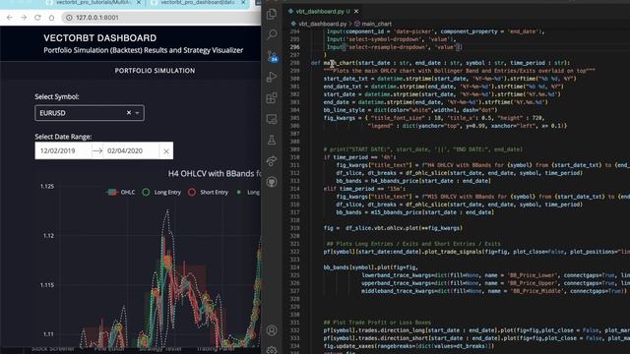Viewport: 630px width, 354px height.
Task: Open the Testing flask view
Action: (x=272, y=140)
